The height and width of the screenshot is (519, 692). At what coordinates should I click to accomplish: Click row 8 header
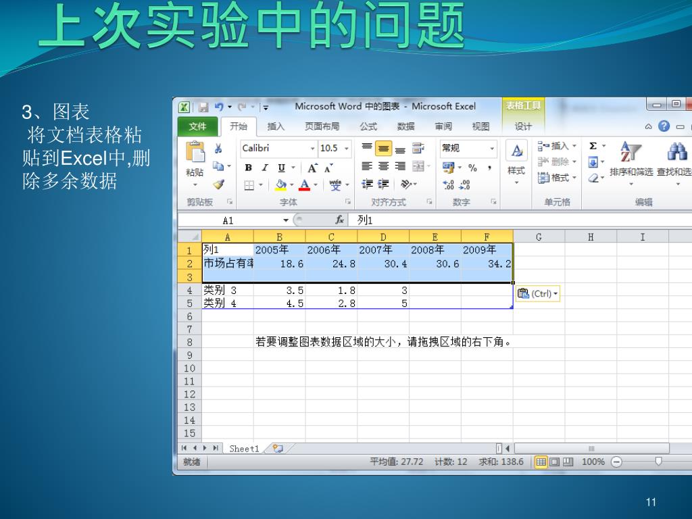(189, 342)
